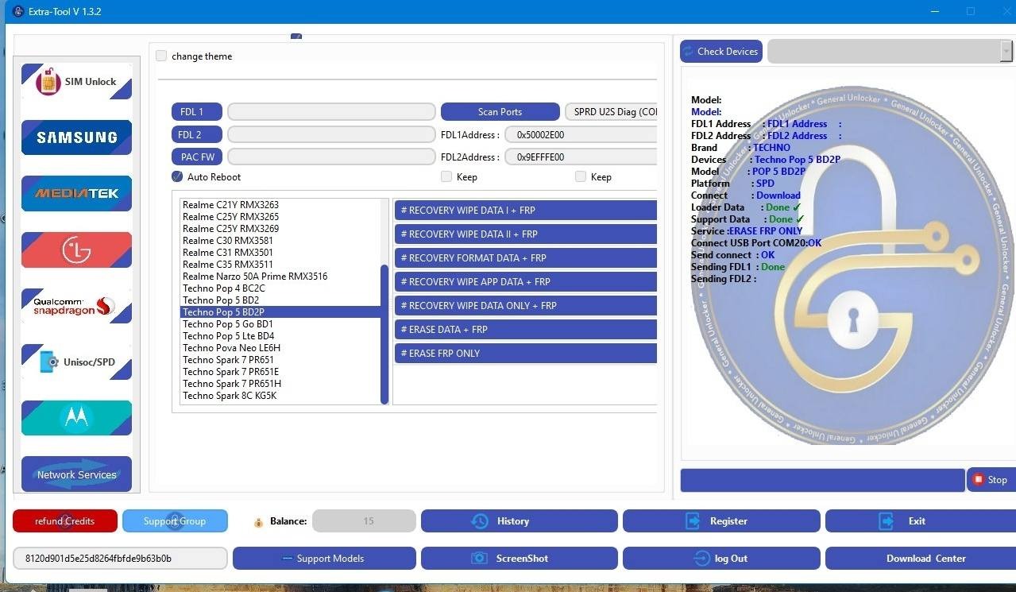Choose the LG brand module
Viewport: 1016px width, 592px height.
[76, 250]
